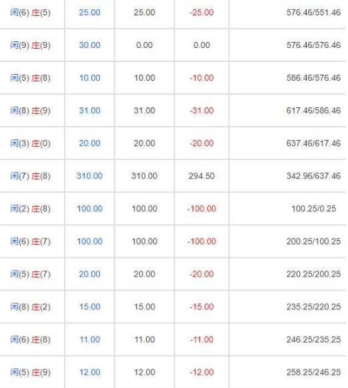Screen dimensions: 348x388
Task: Open the blue 25.00 bet amount link
Action: tap(89, 13)
